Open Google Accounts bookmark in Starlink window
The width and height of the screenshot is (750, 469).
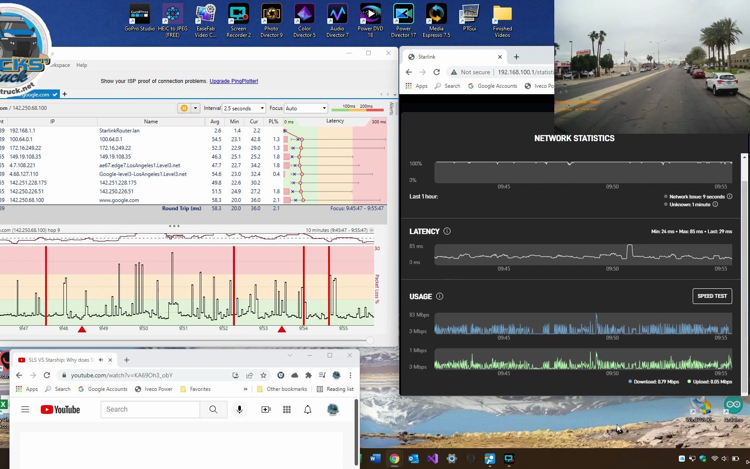493,86
